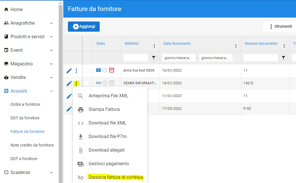Screen dimensions: 296x183
Task: Click the Aggiungi button
Action: click(x=84, y=27)
